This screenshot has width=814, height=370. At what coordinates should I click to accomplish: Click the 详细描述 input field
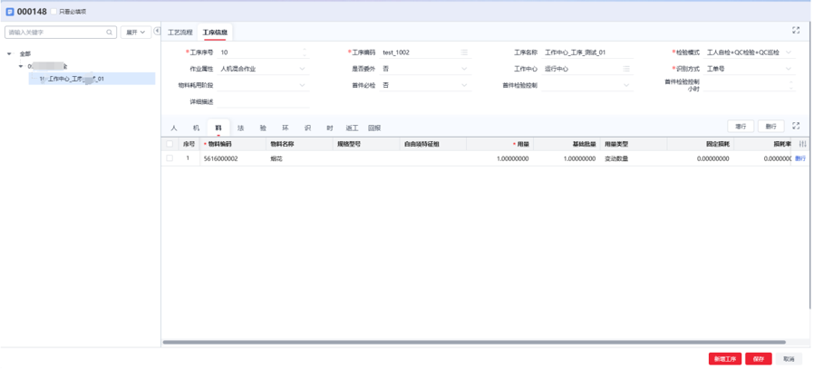click(x=264, y=101)
